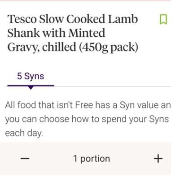Click the Gravy, chilled (450g pack) text

pyautogui.click(x=73, y=47)
